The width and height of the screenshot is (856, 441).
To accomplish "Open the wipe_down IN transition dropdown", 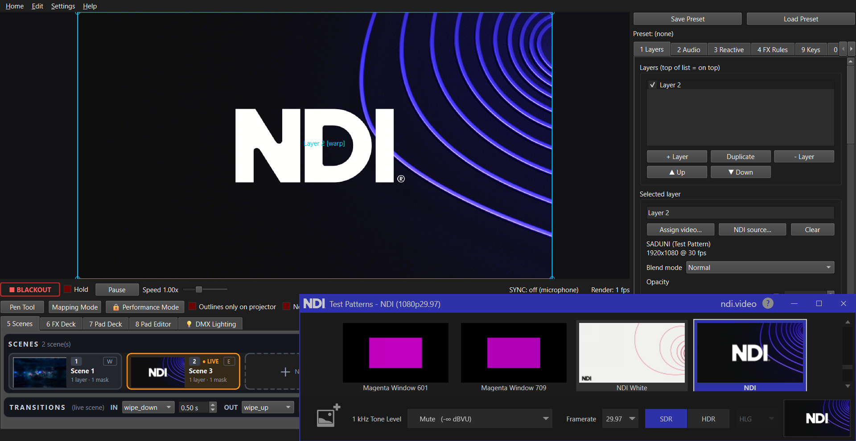I will 148,407.
